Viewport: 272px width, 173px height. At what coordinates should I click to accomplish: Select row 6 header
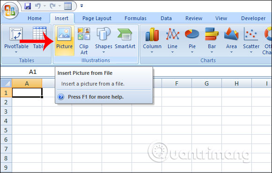(6, 139)
